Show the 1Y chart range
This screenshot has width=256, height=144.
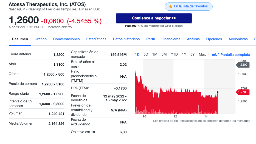[184, 54]
